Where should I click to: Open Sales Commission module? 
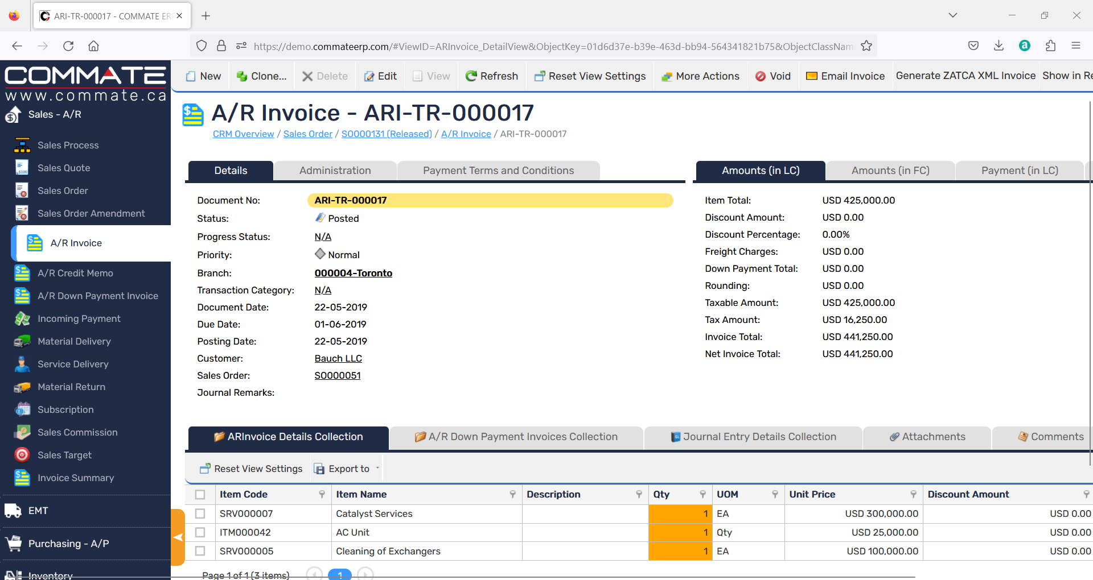coord(77,432)
